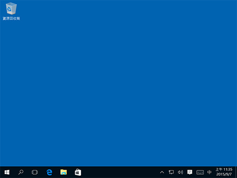Image resolution: width=237 pixels, height=178 pixels.
Task: Open the network status tray icon
Action: pos(171,172)
